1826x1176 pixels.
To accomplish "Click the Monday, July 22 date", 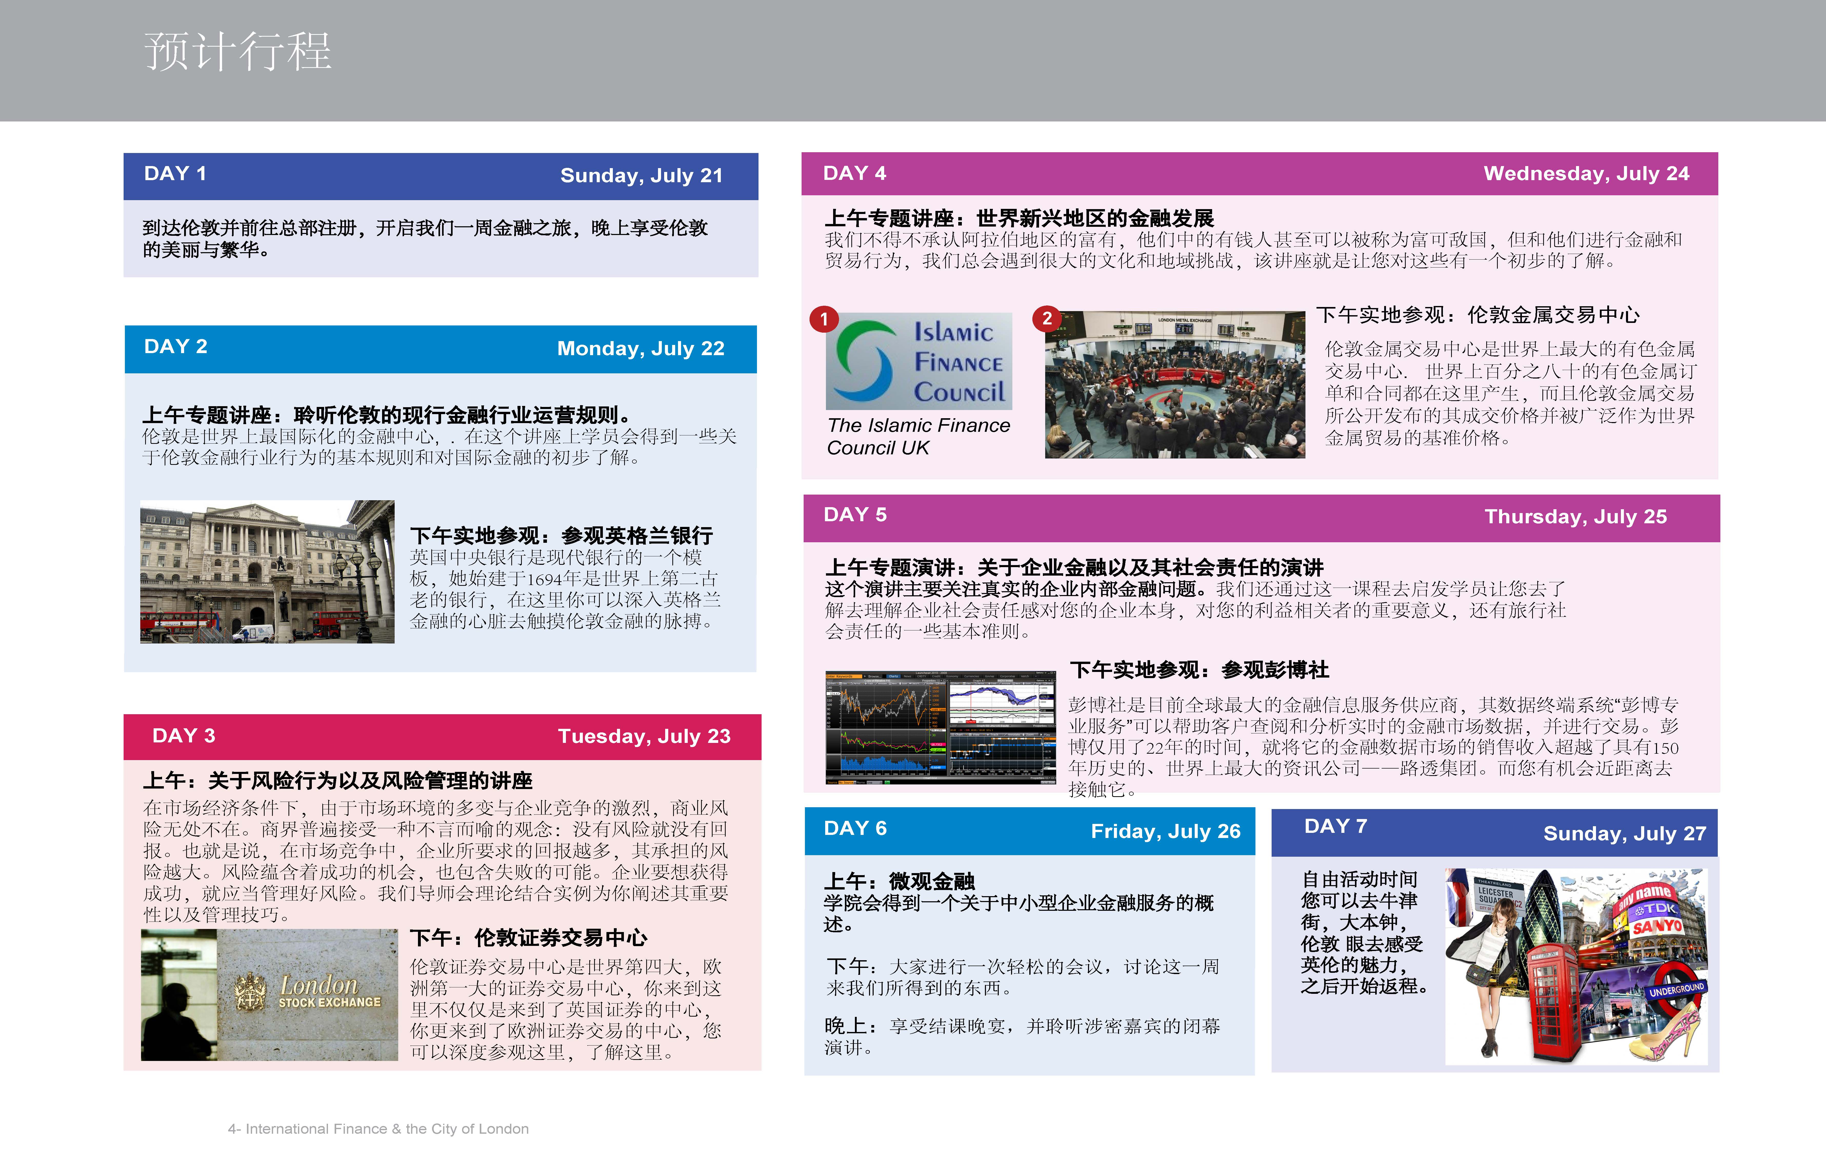I will click(641, 349).
